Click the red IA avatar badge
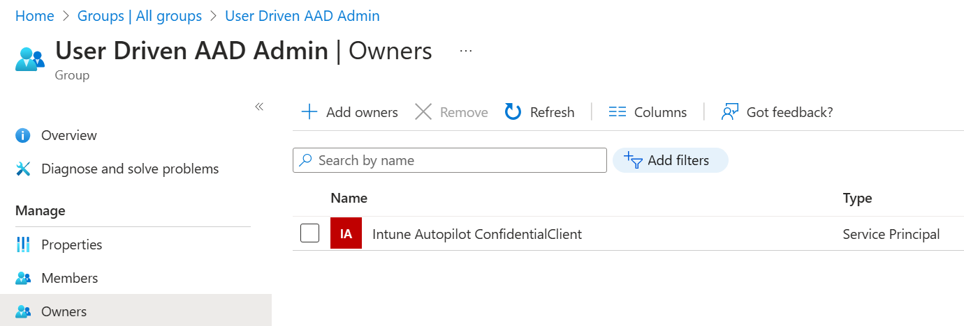Viewport: 964px width, 326px height. (x=346, y=234)
